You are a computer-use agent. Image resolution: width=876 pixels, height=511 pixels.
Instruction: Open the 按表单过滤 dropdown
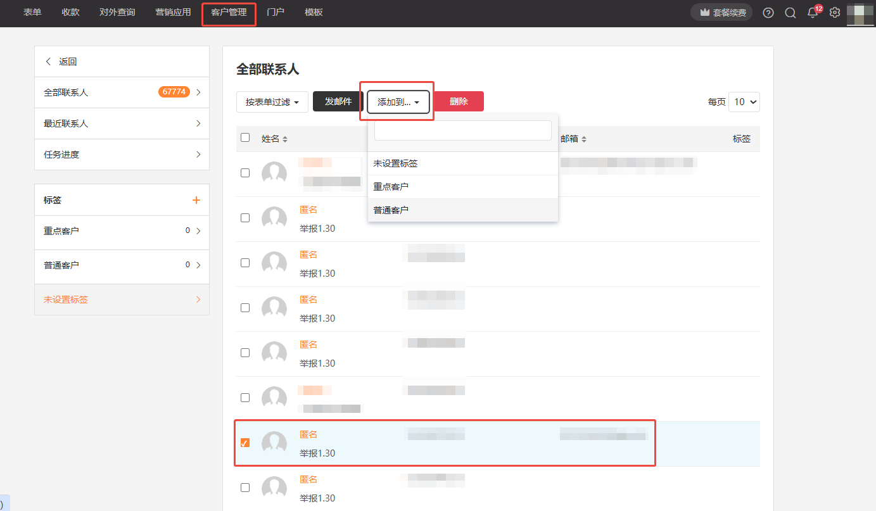pos(272,102)
